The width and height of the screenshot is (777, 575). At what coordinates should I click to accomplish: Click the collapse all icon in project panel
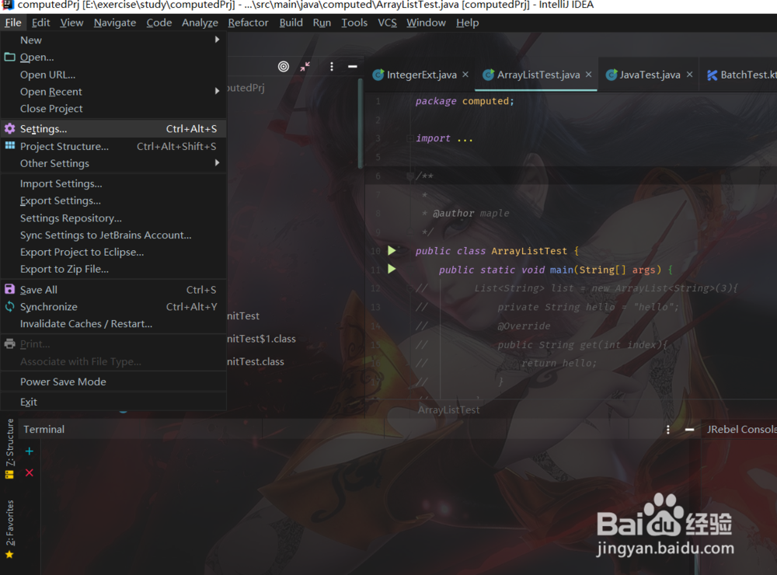point(305,66)
